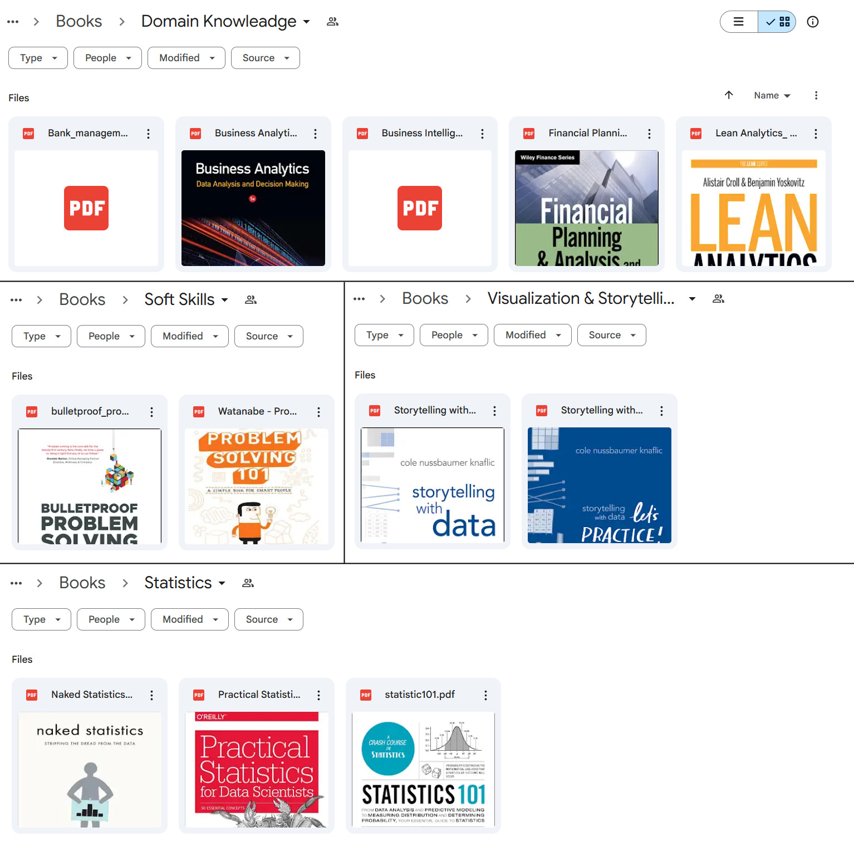Select the grid layout view

[777, 22]
